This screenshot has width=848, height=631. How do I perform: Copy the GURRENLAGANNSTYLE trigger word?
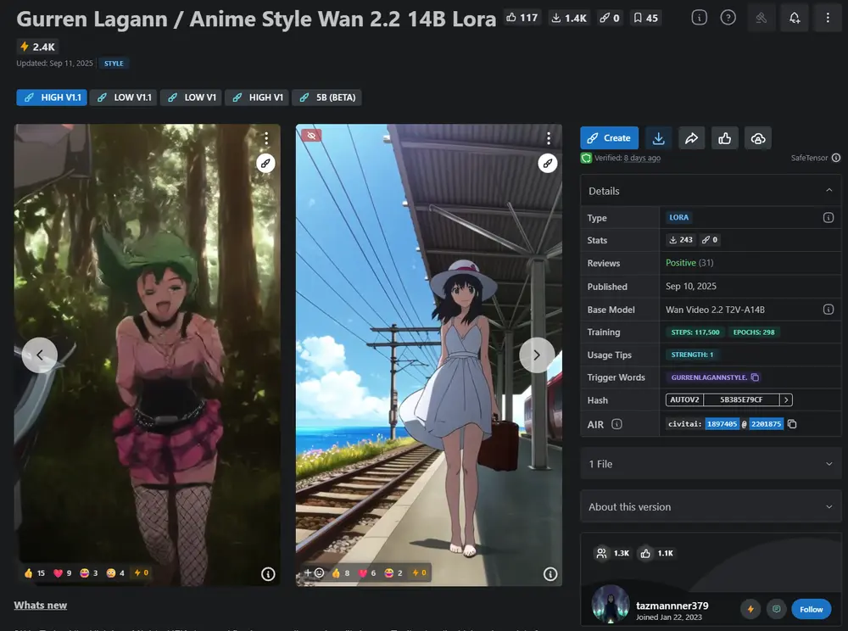(755, 377)
